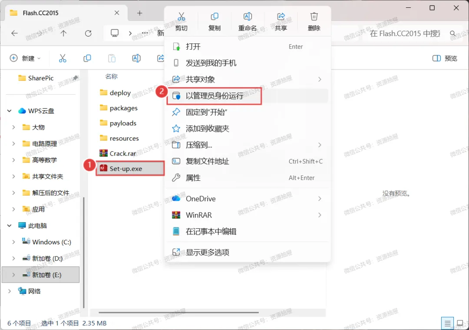Select 高等数学 folder in sidebar
This screenshot has width=469, height=330.
pos(44,160)
